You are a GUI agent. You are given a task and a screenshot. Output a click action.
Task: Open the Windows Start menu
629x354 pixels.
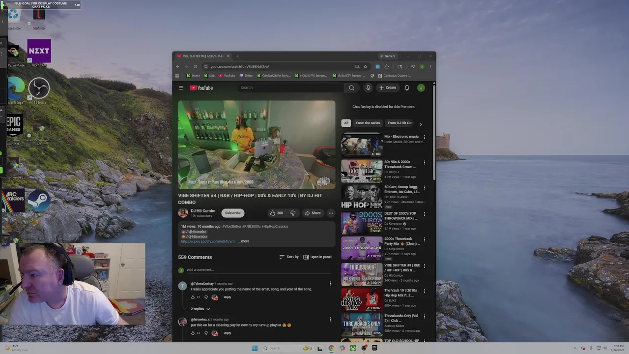point(255,348)
